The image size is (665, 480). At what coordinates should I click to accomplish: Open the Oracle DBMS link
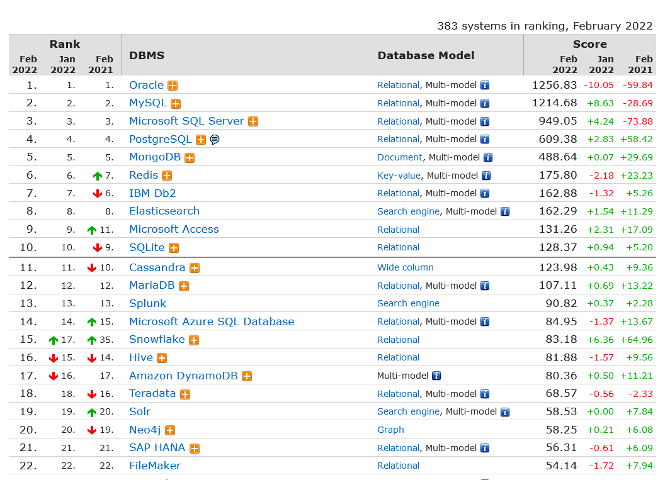coord(146,85)
